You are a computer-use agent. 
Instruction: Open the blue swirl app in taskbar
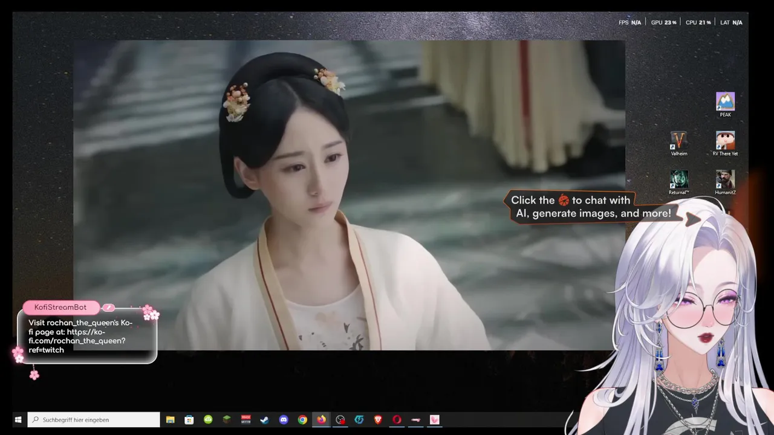point(359,419)
